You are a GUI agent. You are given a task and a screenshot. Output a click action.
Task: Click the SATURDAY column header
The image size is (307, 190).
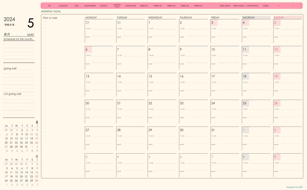[x=248, y=17]
